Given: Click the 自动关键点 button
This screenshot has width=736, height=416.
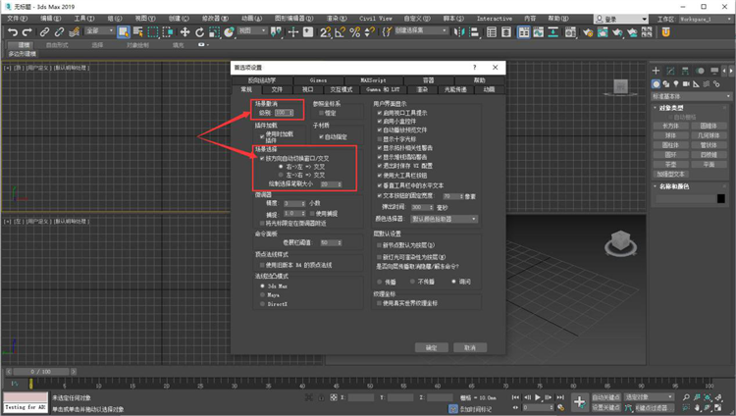Looking at the screenshot, I should tap(605, 397).
